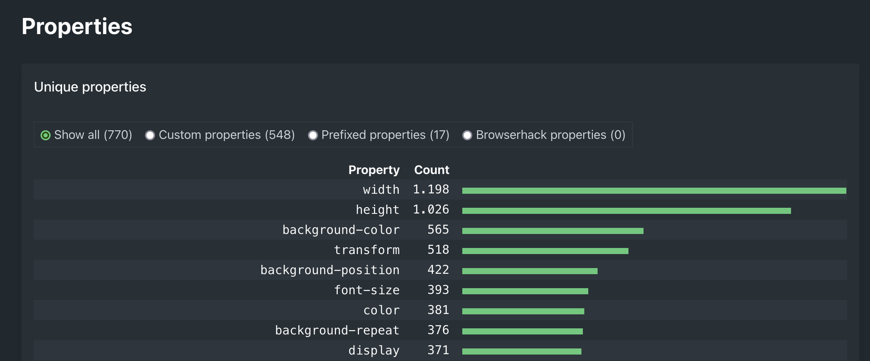
Task: Choose Custom properties (548) filter
Action: point(150,135)
